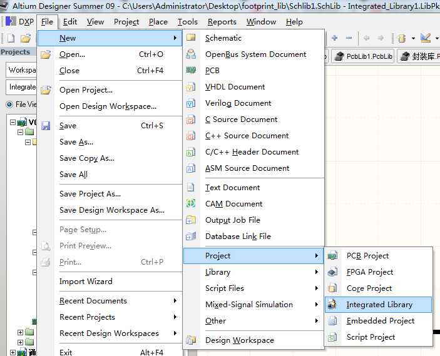Image resolution: width=440 pixels, height=356 pixels.
Task: Choose Close from the File menu
Action: pyautogui.click(x=110, y=71)
